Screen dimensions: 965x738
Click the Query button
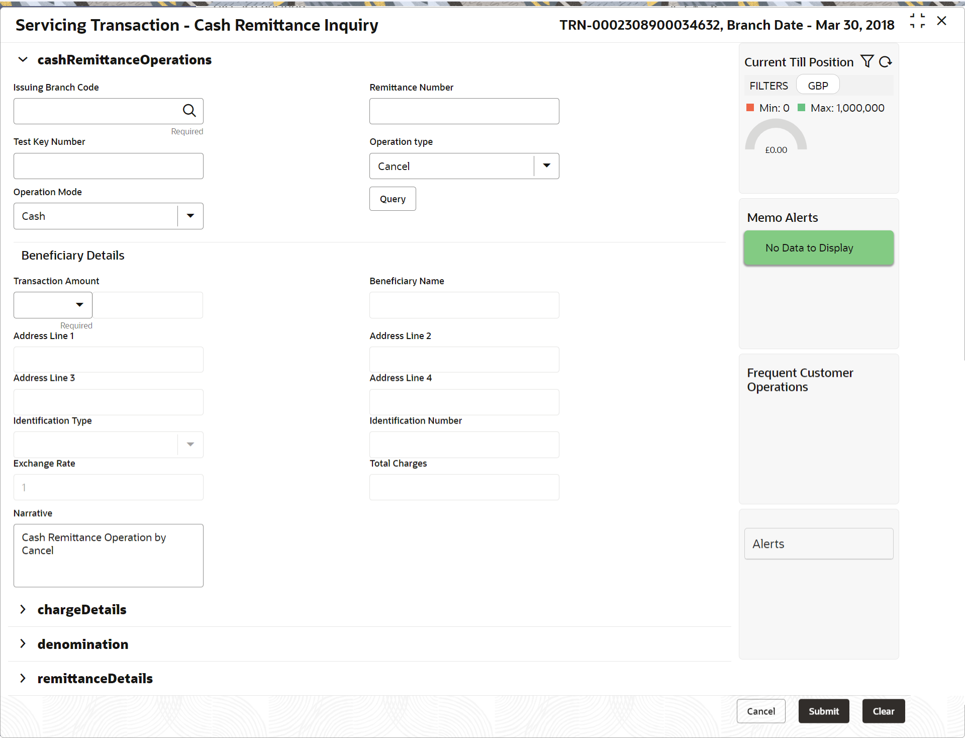391,199
